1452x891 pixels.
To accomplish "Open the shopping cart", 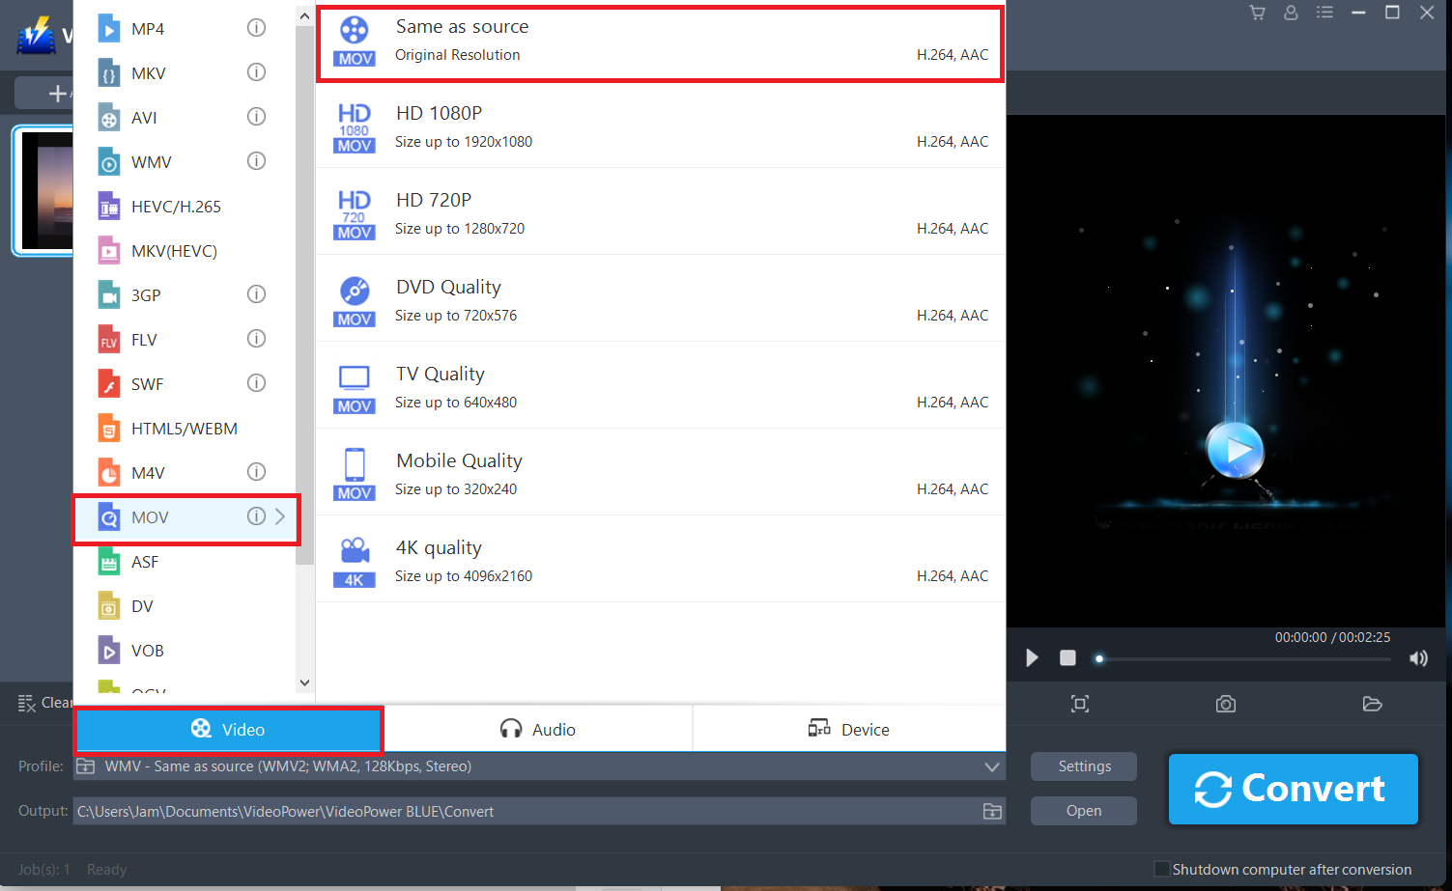I will pyautogui.click(x=1257, y=13).
